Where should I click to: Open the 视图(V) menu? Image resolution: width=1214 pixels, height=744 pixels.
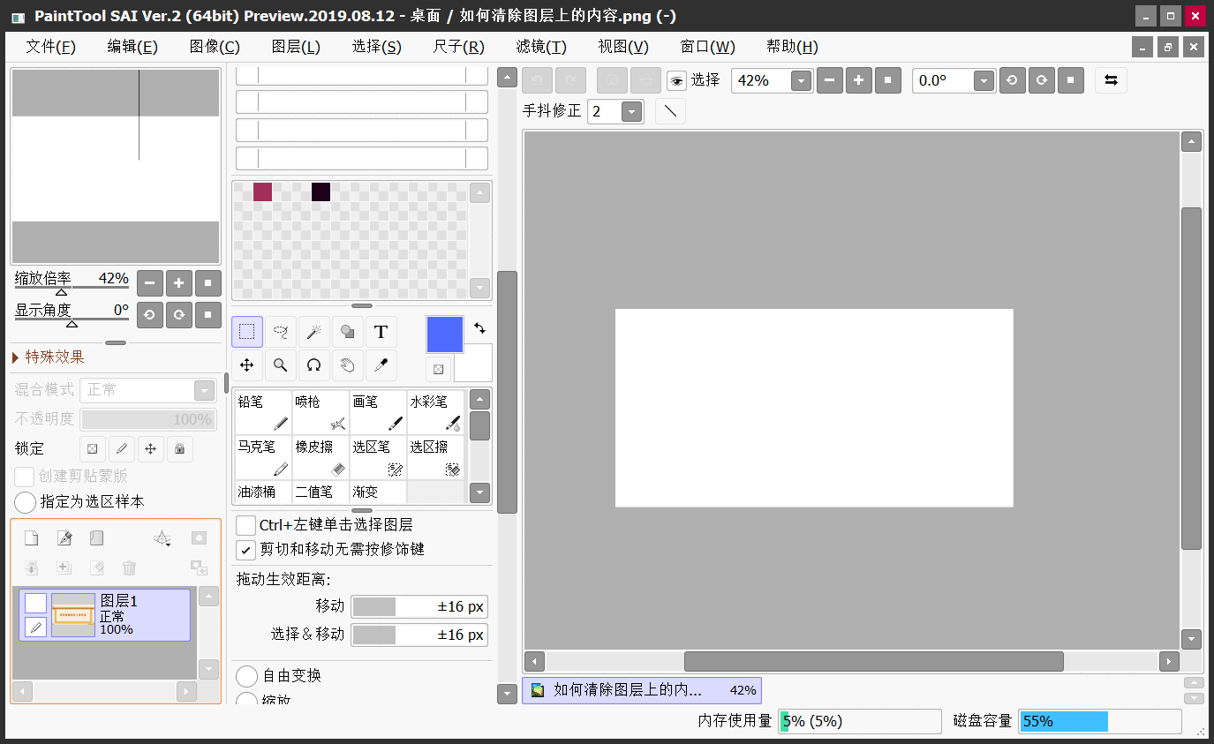[x=623, y=47]
